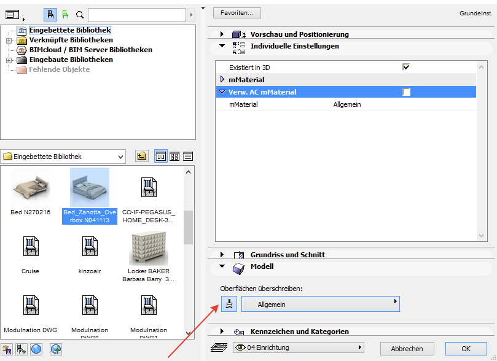Click the Eingebaute Bibliotheken black folder icon

point(22,60)
